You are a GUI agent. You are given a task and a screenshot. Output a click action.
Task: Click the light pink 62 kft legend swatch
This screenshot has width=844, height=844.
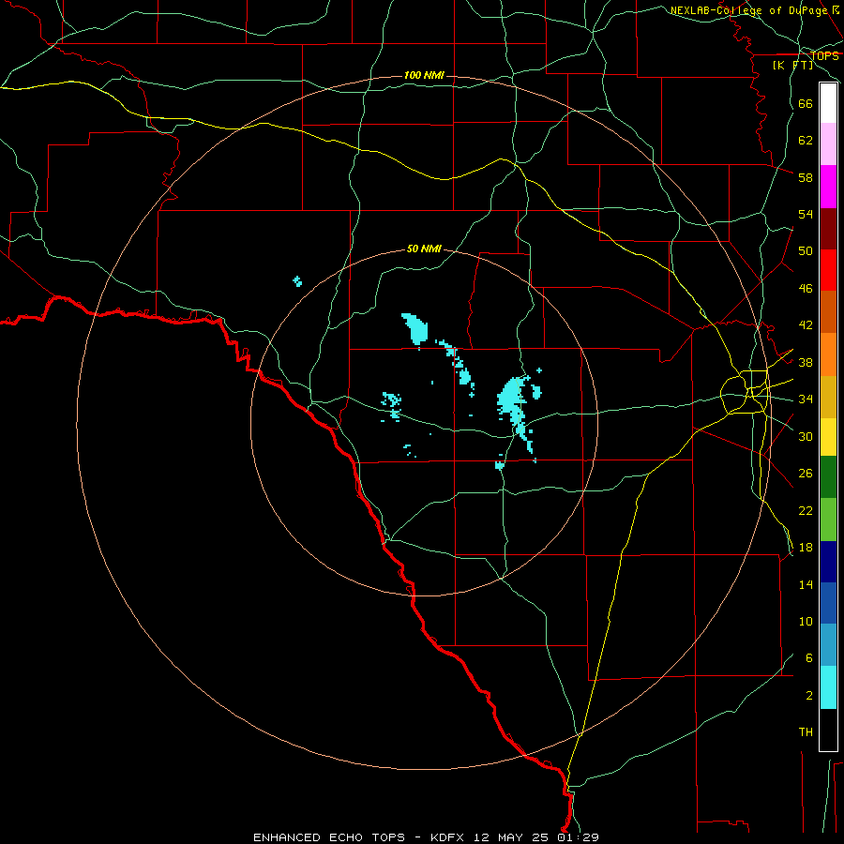828,143
